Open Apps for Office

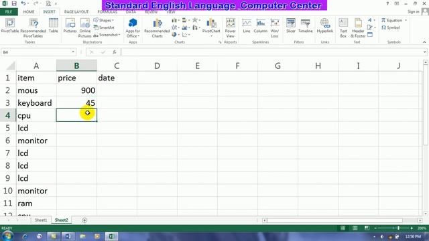(x=133, y=28)
